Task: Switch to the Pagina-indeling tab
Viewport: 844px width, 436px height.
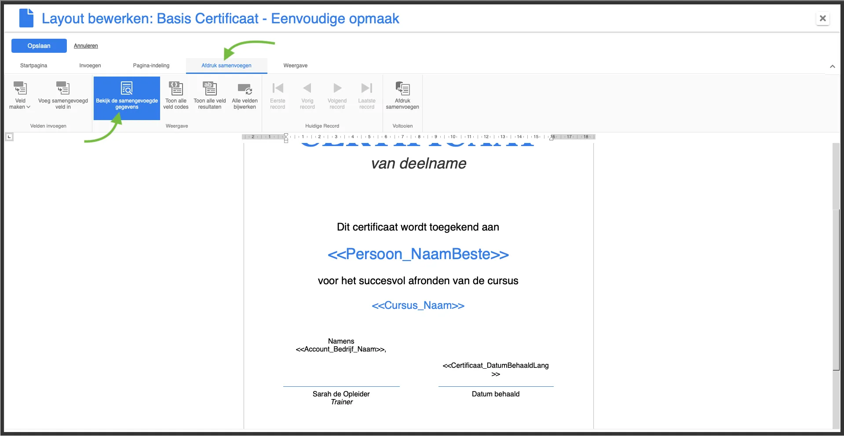Action: [151, 66]
